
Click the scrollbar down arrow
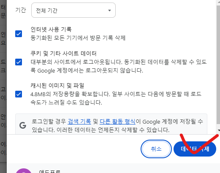click(219, 130)
